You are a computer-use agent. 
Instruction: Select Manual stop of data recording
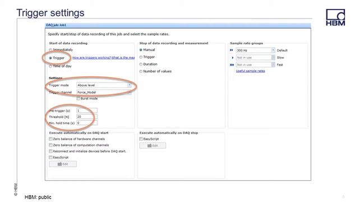tap(141, 50)
